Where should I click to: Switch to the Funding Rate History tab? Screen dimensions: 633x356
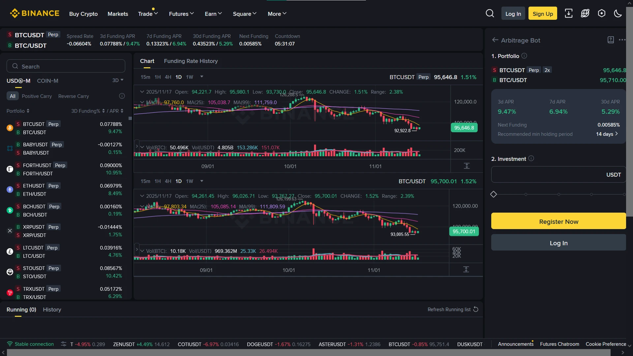tap(191, 61)
